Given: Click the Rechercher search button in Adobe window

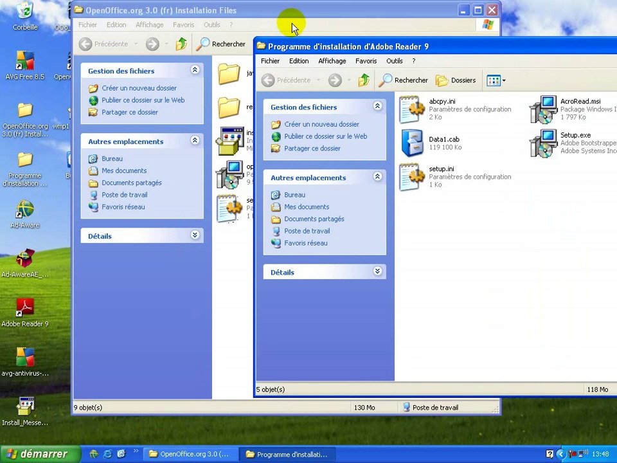Looking at the screenshot, I should (x=404, y=80).
